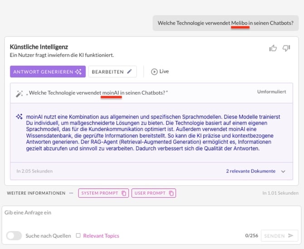Click the Künstliche Intelligenz heading

(39, 47)
